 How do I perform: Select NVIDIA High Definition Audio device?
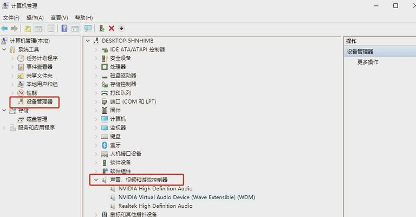[155, 189]
